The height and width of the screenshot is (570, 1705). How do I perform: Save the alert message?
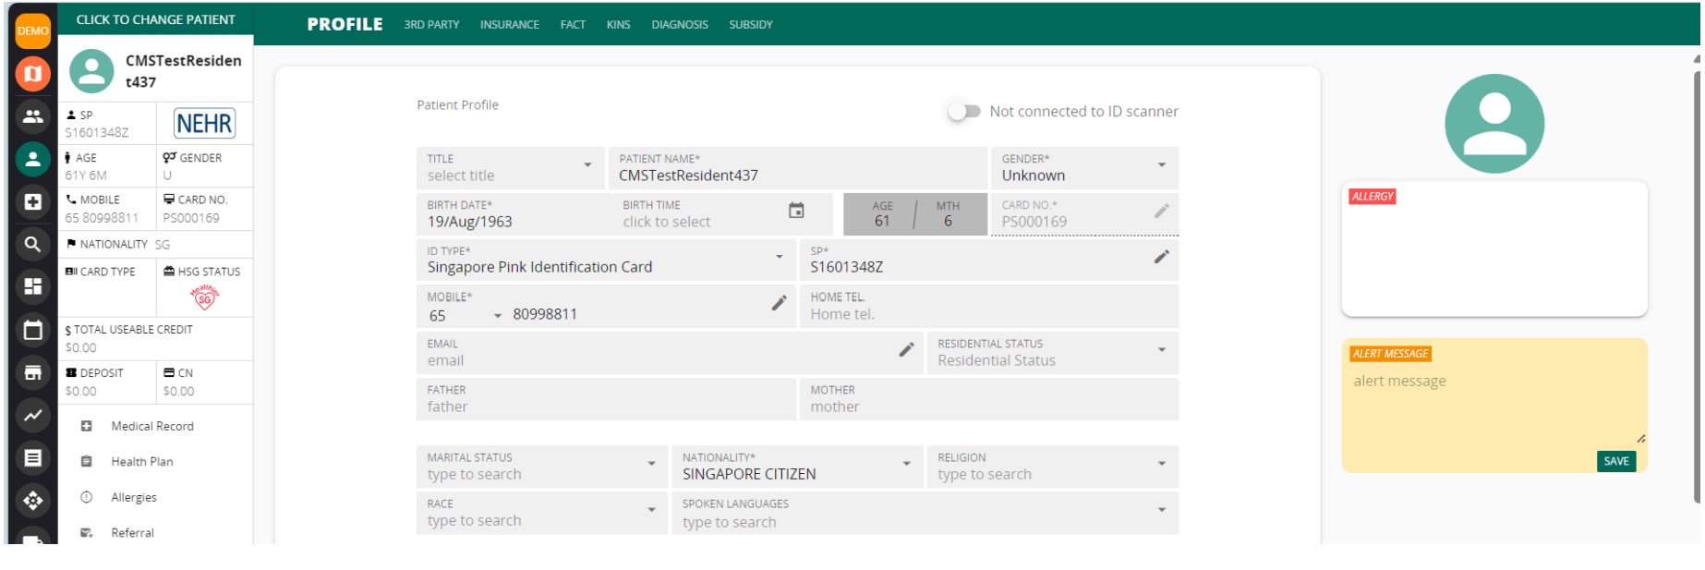[x=1616, y=461]
